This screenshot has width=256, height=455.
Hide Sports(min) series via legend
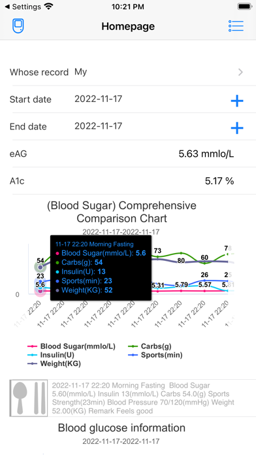(x=155, y=355)
